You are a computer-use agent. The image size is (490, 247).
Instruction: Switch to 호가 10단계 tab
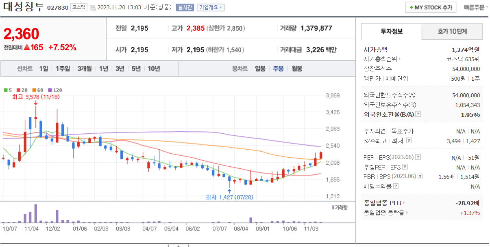pyautogui.click(x=452, y=31)
